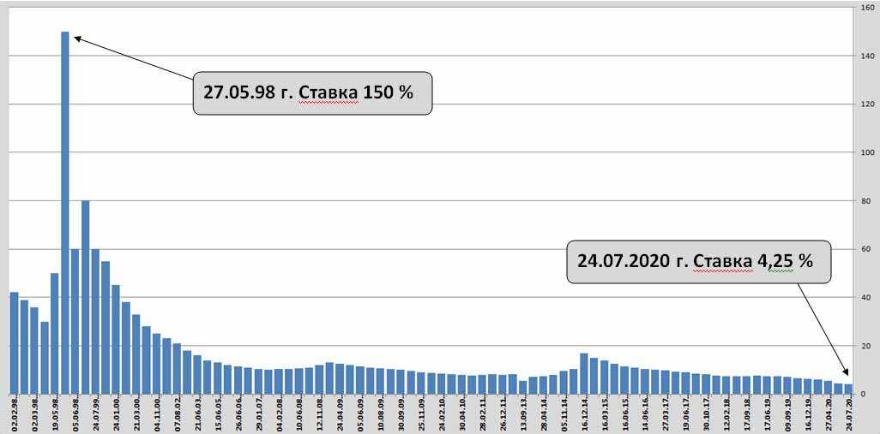The height and width of the screenshot is (434, 880).
Task: Click the x-axis date label 05.06.98
Action: click(x=75, y=413)
